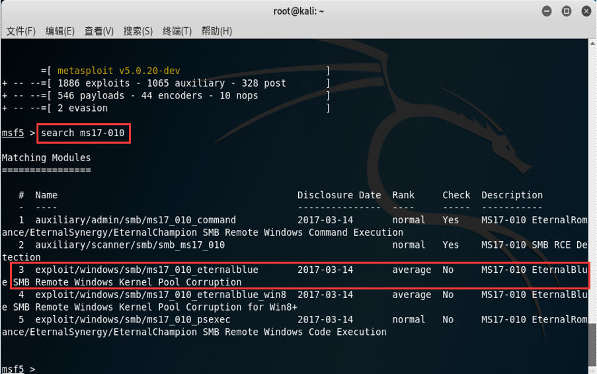Minimize the terminal window
This screenshot has width=597, height=374.
[x=547, y=11]
